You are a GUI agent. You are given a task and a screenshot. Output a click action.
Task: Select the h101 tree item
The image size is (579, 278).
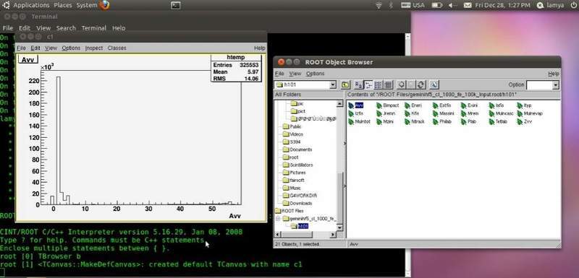pyautogui.click(x=299, y=226)
